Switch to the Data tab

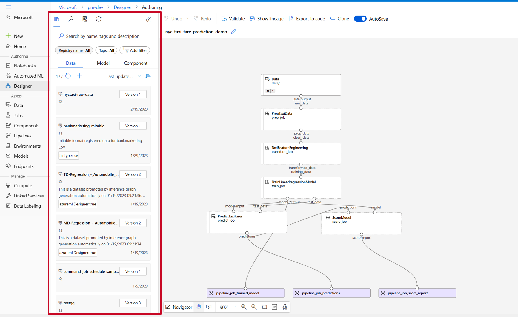click(71, 63)
